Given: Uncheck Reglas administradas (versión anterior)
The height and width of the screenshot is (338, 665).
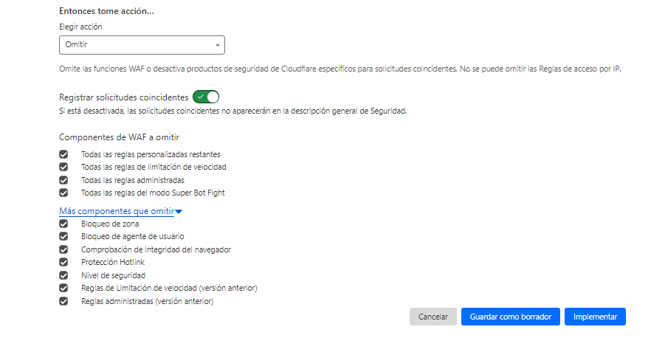Looking at the screenshot, I should [x=63, y=301].
